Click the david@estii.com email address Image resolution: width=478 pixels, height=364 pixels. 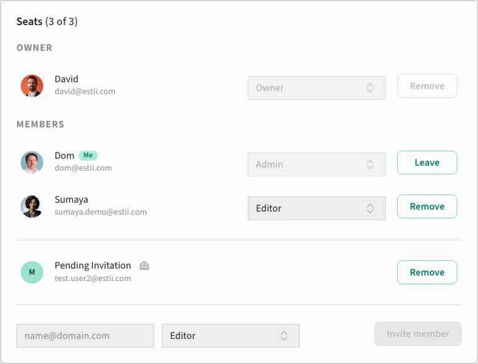[x=85, y=92]
